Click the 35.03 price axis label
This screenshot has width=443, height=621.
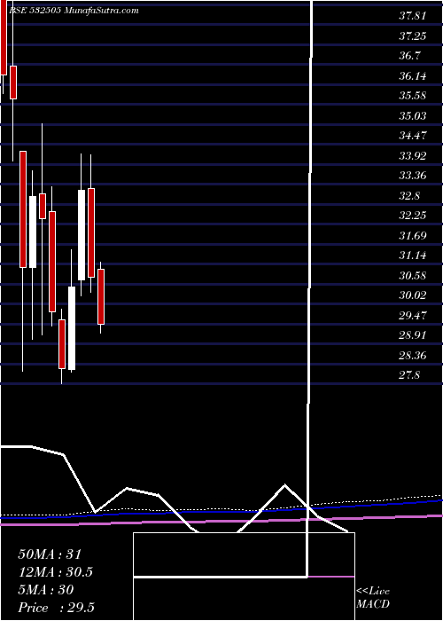pos(413,116)
